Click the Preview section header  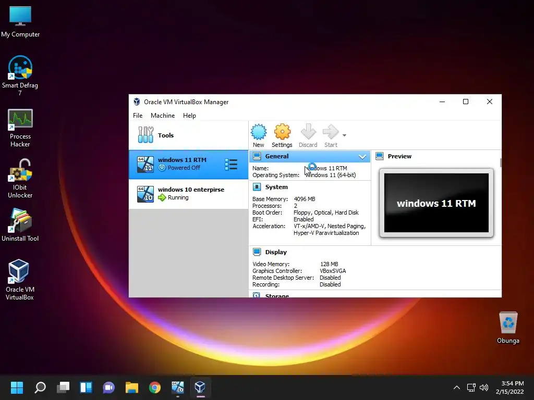tap(399, 156)
